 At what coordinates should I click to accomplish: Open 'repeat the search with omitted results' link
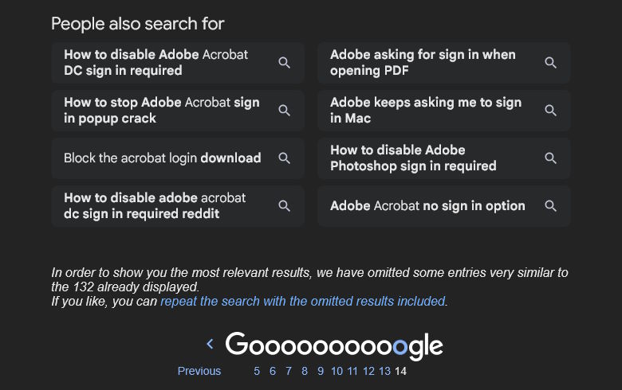coord(303,302)
